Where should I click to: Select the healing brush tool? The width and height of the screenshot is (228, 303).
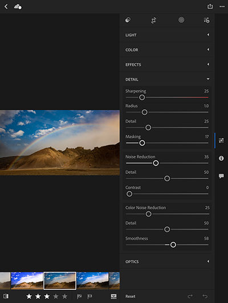(x=128, y=20)
